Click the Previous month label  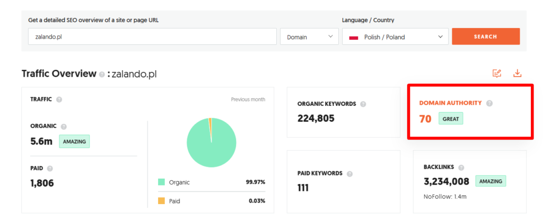tap(248, 99)
